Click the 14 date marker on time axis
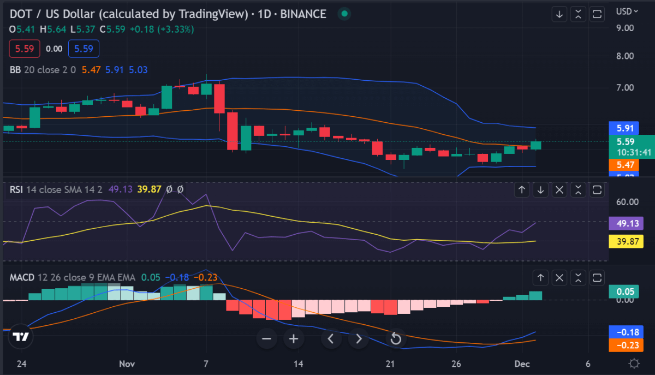Image resolution: width=655 pixels, height=375 pixels. click(298, 364)
